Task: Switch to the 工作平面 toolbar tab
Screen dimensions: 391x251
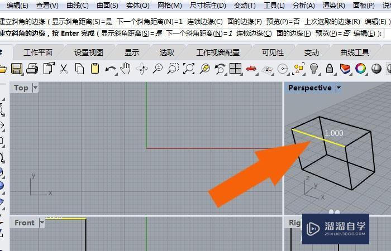Action: click(38, 52)
